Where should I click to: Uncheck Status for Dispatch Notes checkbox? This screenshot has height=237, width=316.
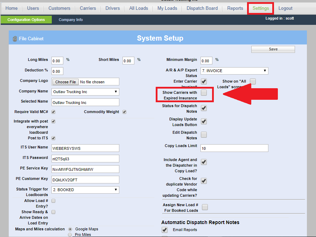[x=204, y=108]
